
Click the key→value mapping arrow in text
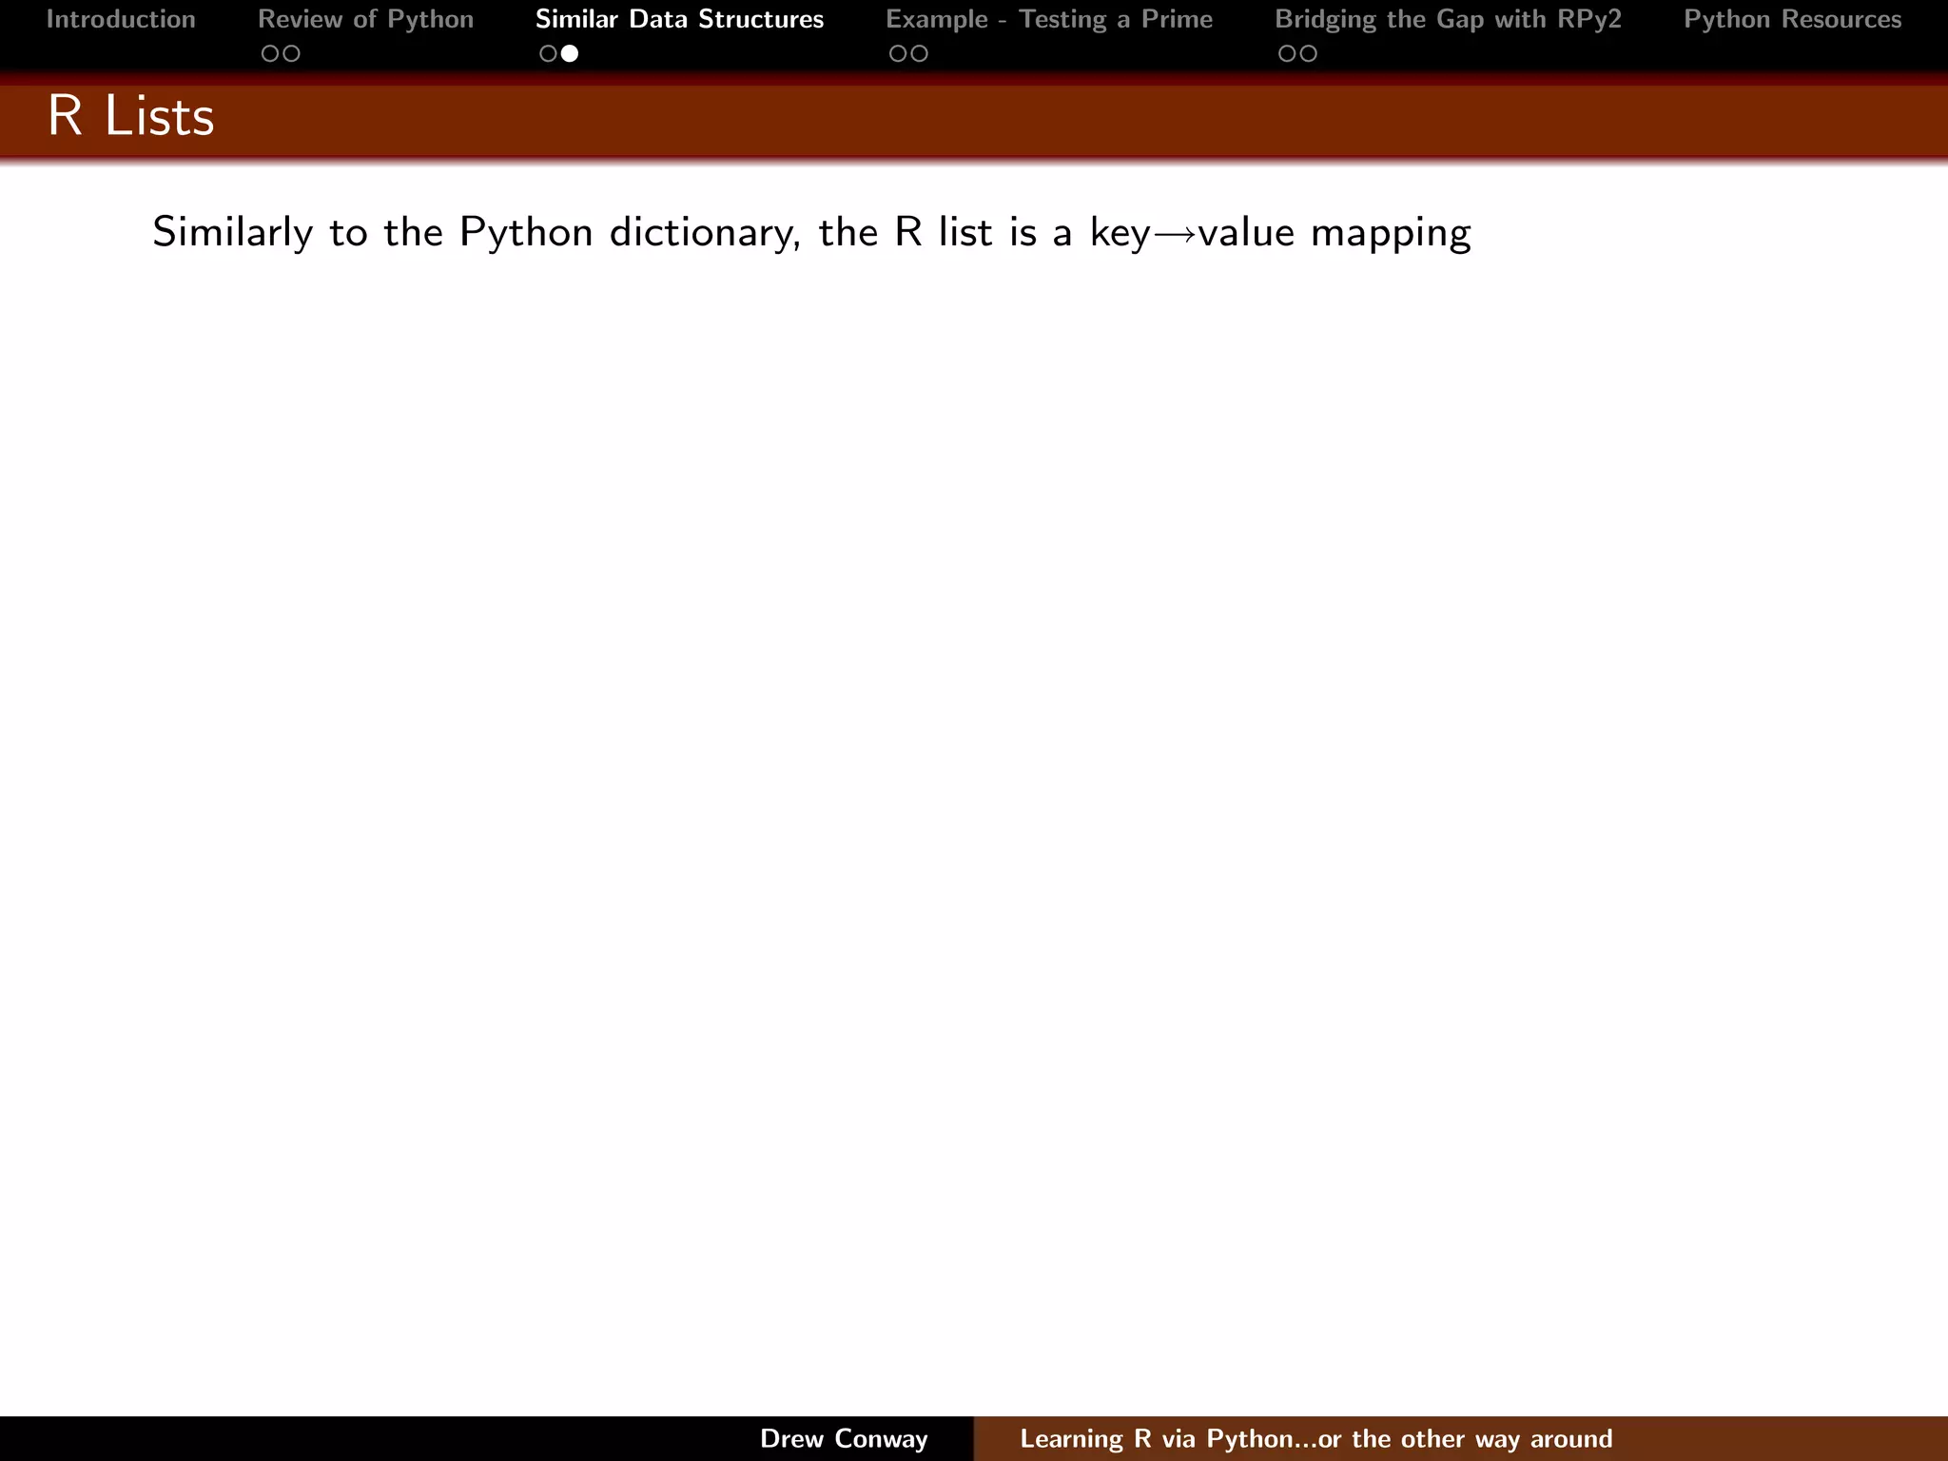pyautogui.click(x=1174, y=233)
